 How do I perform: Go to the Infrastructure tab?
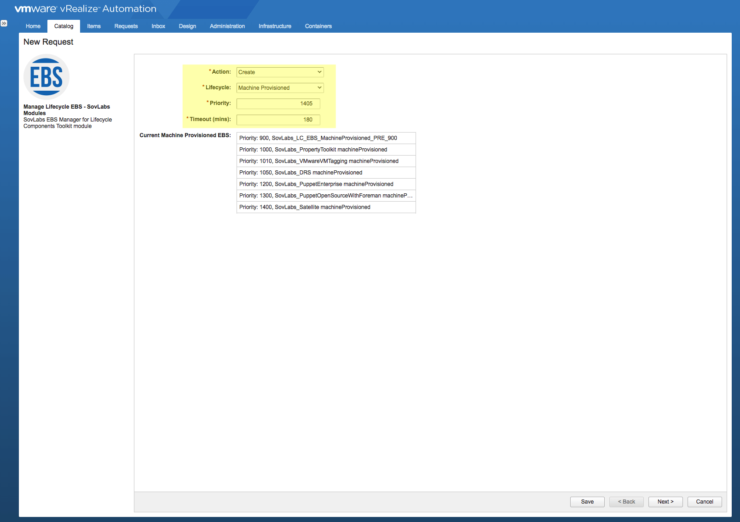coord(275,26)
